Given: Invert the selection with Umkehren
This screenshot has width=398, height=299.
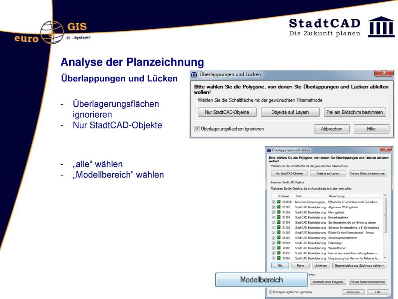Looking at the screenshot, I should tap(321, 266).
